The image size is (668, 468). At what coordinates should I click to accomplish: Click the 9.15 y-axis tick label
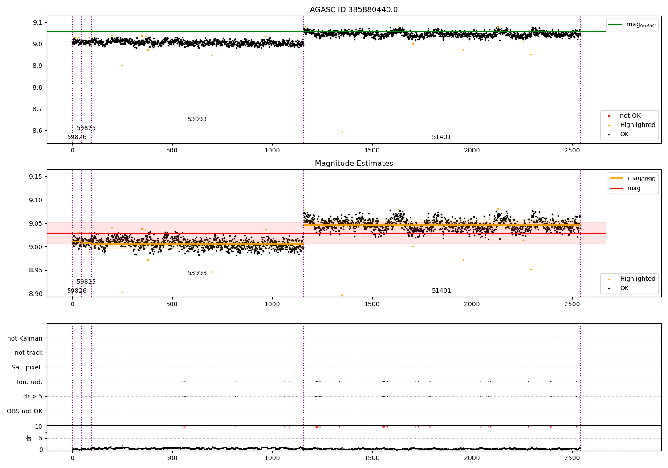click(36, 177)
